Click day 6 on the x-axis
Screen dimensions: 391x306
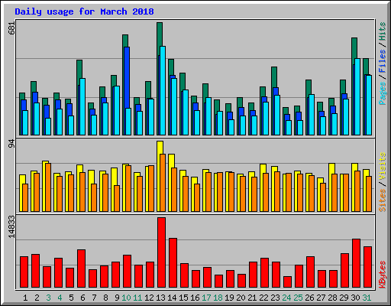(x=82, y=298)
